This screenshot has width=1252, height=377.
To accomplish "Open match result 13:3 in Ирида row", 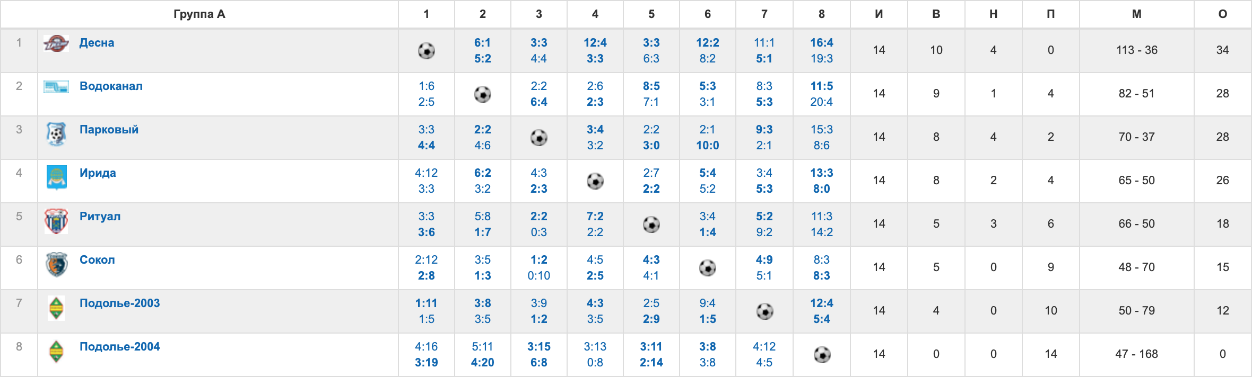I will (x=821, y=173).
